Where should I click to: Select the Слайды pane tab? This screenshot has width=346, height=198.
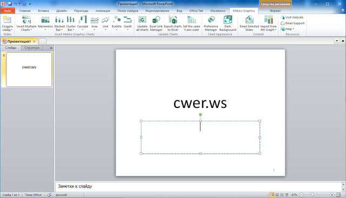coord(11,47)
